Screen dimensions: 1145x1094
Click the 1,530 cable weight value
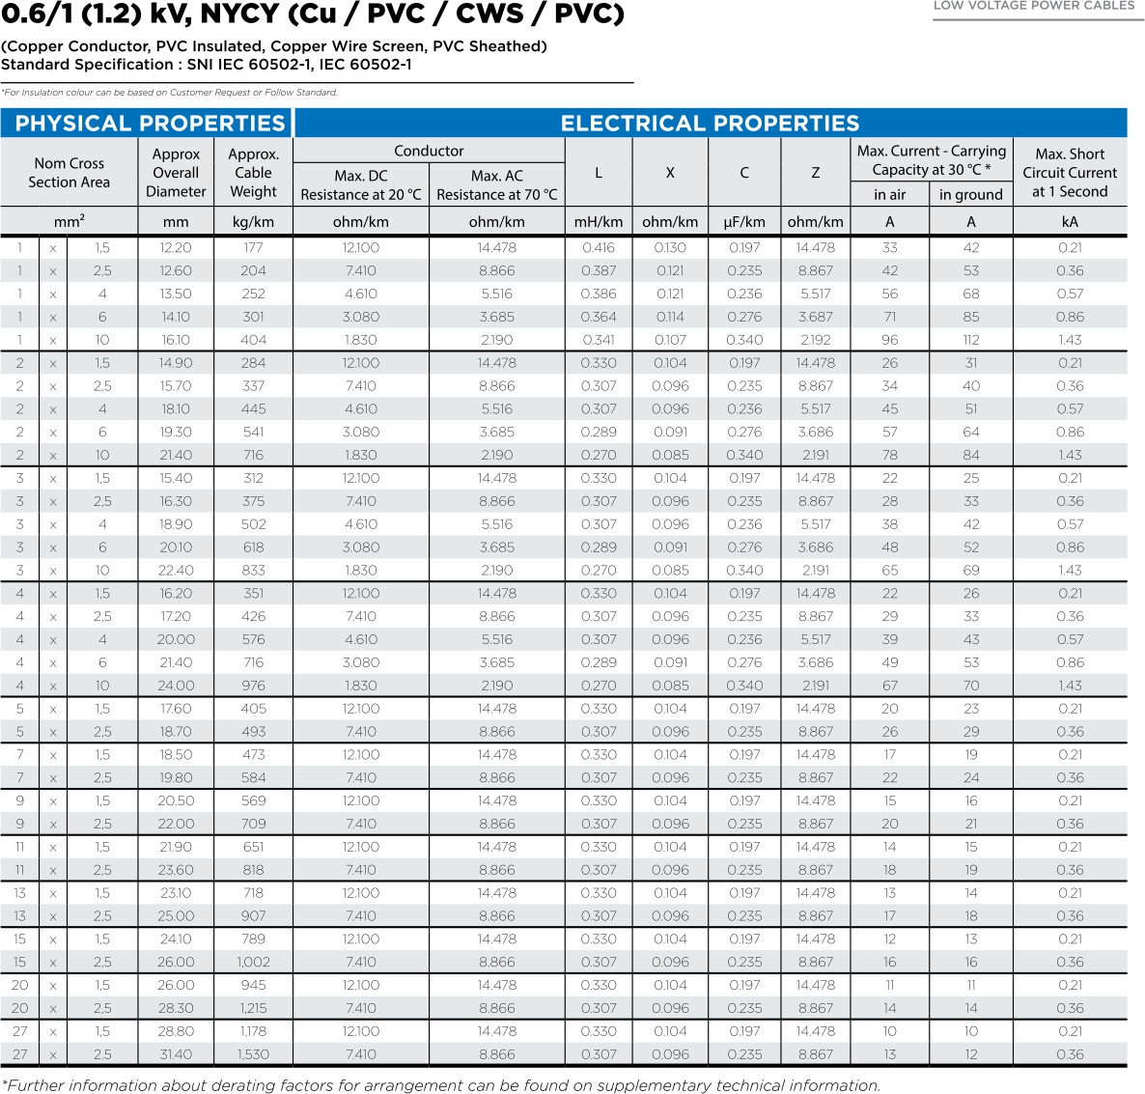(253, 1054)
